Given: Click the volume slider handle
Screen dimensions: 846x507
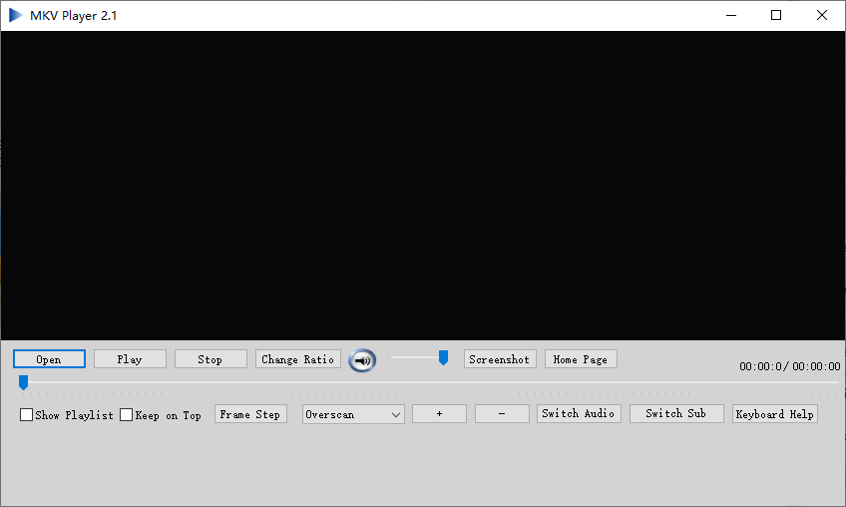Looking at the screenshot, I should [x=443, y=357].
